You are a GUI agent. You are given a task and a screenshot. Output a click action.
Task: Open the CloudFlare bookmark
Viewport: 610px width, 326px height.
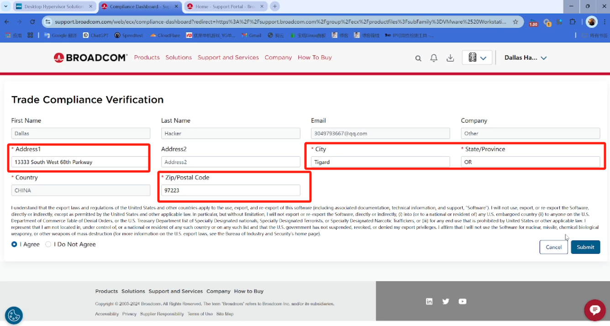(x=165, y=35)
